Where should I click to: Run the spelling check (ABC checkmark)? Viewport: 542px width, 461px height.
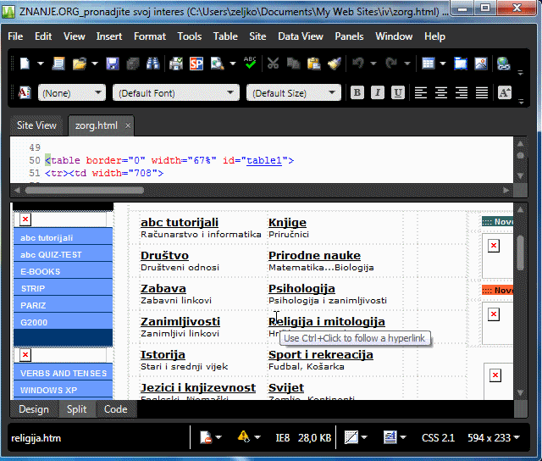point(251,63)
